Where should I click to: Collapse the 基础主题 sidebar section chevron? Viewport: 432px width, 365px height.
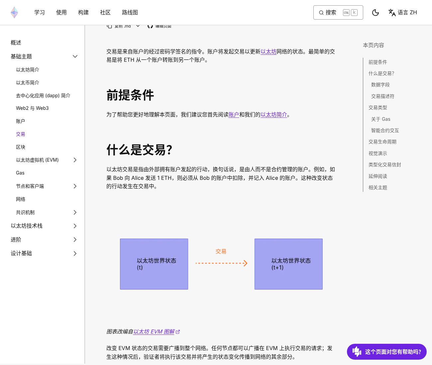[75, 56]
